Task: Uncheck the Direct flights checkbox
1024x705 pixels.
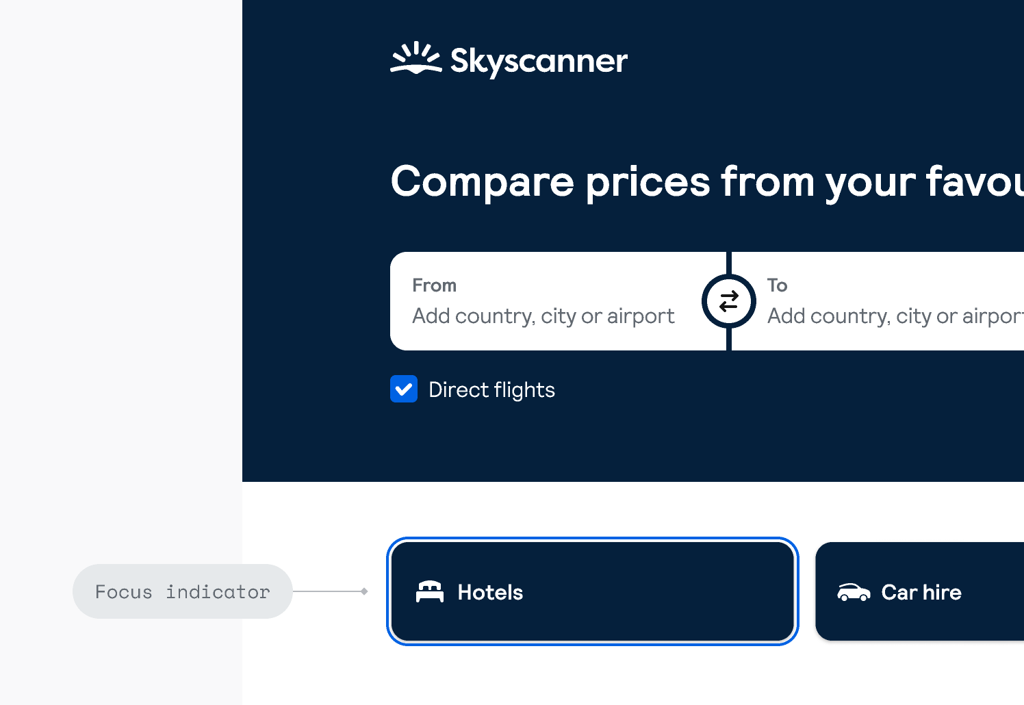Action: coord(404,389)
